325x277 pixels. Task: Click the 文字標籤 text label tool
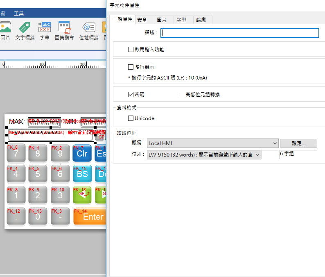(x=25, y=31)
